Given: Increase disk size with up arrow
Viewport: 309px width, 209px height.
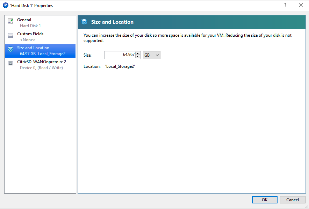Looking at the screenshot, I should click(x=138, y=53).
